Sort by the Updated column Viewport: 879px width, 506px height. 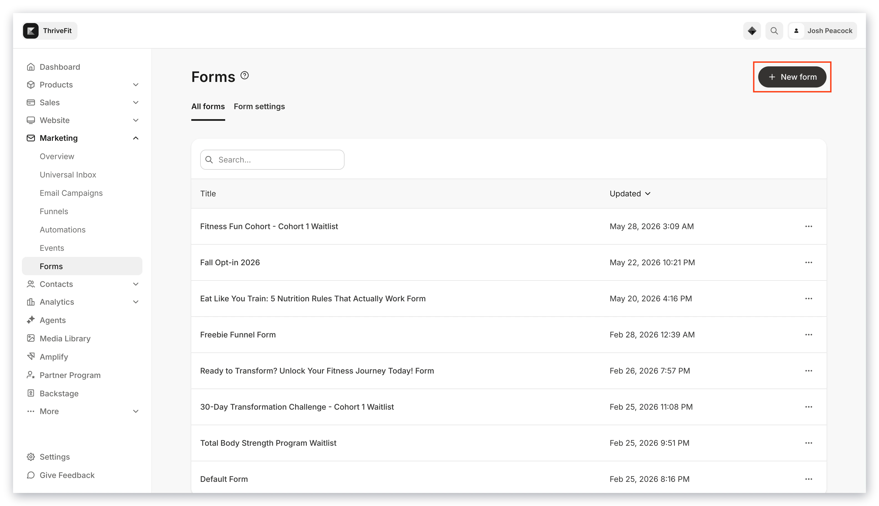click(630, 194)
